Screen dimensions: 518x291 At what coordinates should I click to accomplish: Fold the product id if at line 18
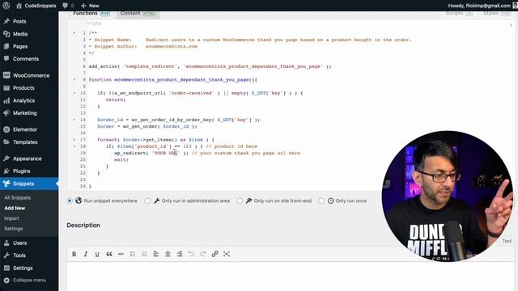[x=74, y=146]
